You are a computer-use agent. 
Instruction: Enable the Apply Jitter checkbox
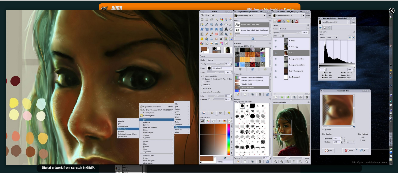tap(202, 88)
